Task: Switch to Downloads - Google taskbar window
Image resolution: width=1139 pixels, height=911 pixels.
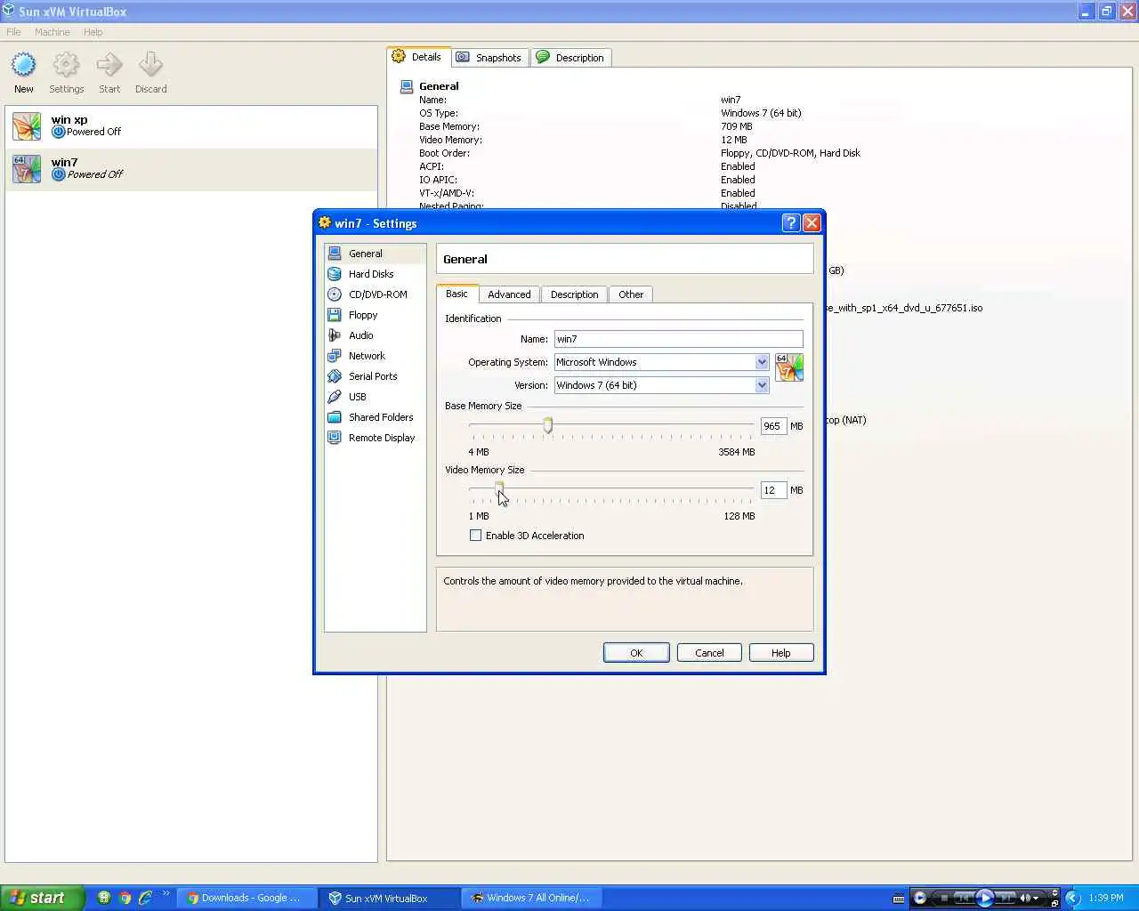Action: pos(246,898)
